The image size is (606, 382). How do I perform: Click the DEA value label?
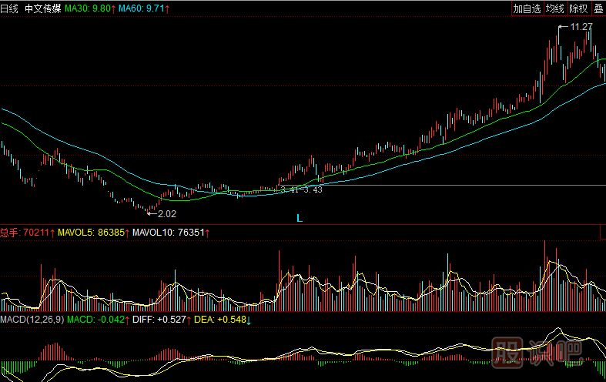coord(222,319)
